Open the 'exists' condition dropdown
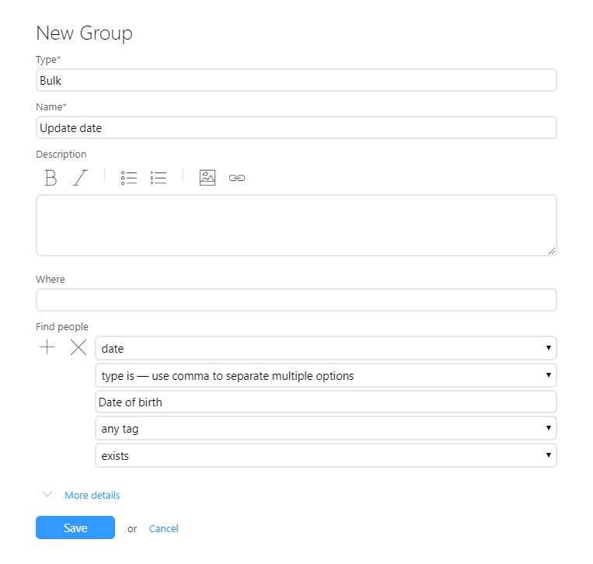Image resolution: width=593 pixels, height=564 pixels. [326, 455]
